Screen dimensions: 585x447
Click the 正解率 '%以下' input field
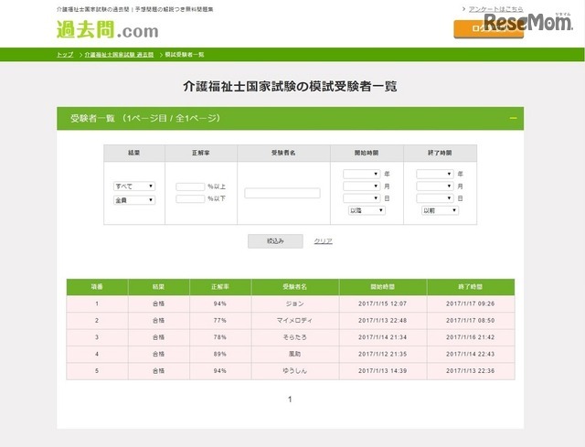point(190,198)
